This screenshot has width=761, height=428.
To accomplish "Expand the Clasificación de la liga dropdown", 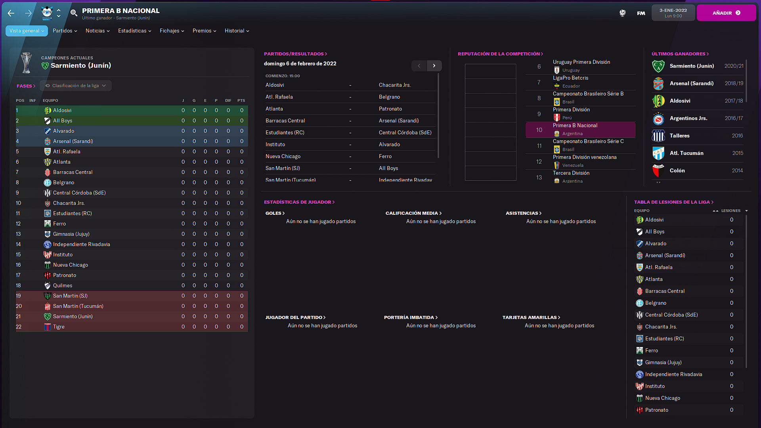I will point(76,86).
